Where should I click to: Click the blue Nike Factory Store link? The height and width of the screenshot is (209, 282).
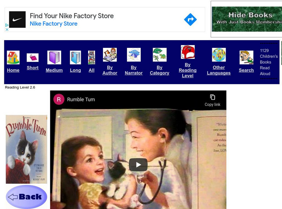tap(54, 24)
